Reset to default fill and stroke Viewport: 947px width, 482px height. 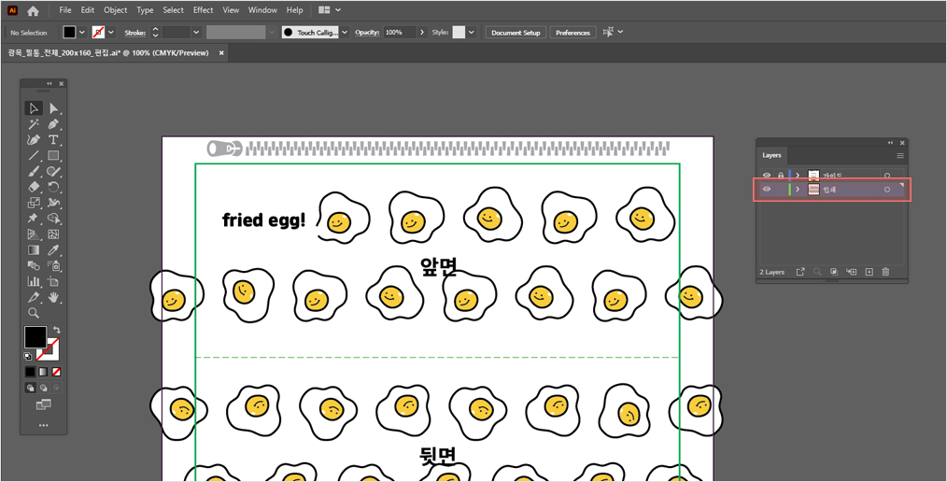(28, 357)
